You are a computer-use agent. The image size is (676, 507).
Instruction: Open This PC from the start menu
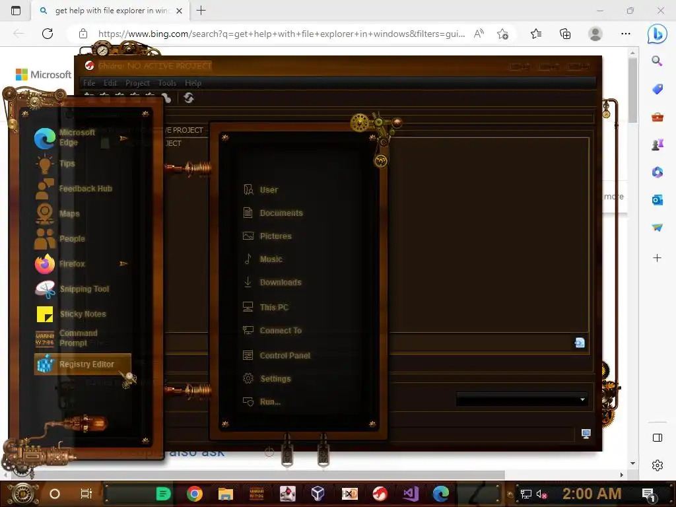click(x=265, y=308)
